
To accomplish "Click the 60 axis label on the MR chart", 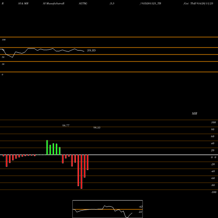I will pos(213,136).
